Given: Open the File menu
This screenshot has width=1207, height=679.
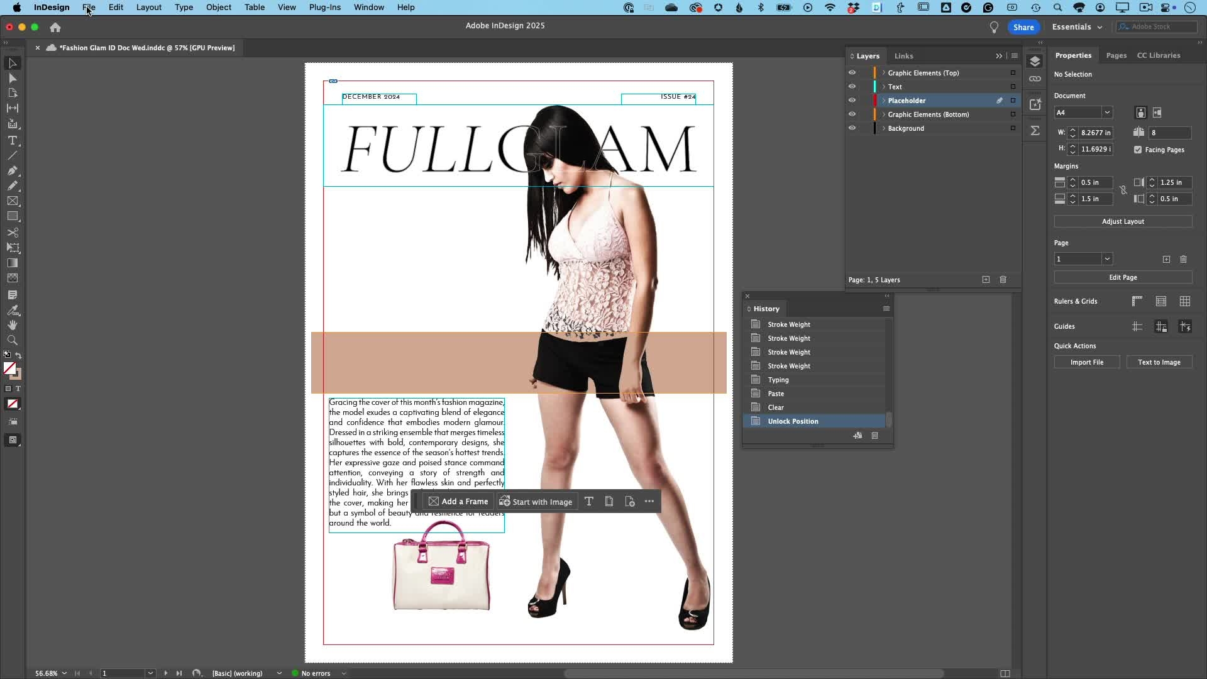Looking at the screenshot, I should point(89,8).
